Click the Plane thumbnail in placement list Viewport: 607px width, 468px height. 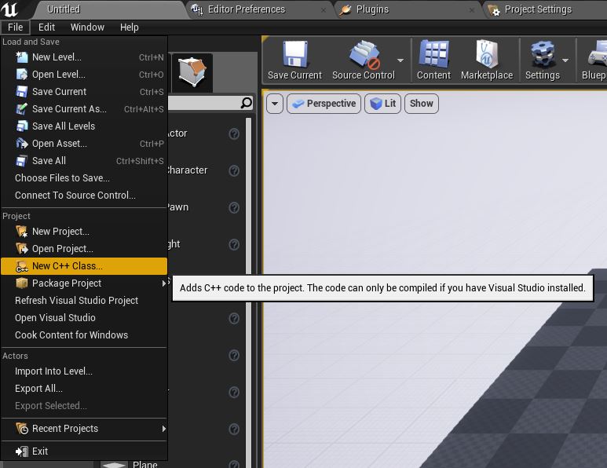pos(114,465)
